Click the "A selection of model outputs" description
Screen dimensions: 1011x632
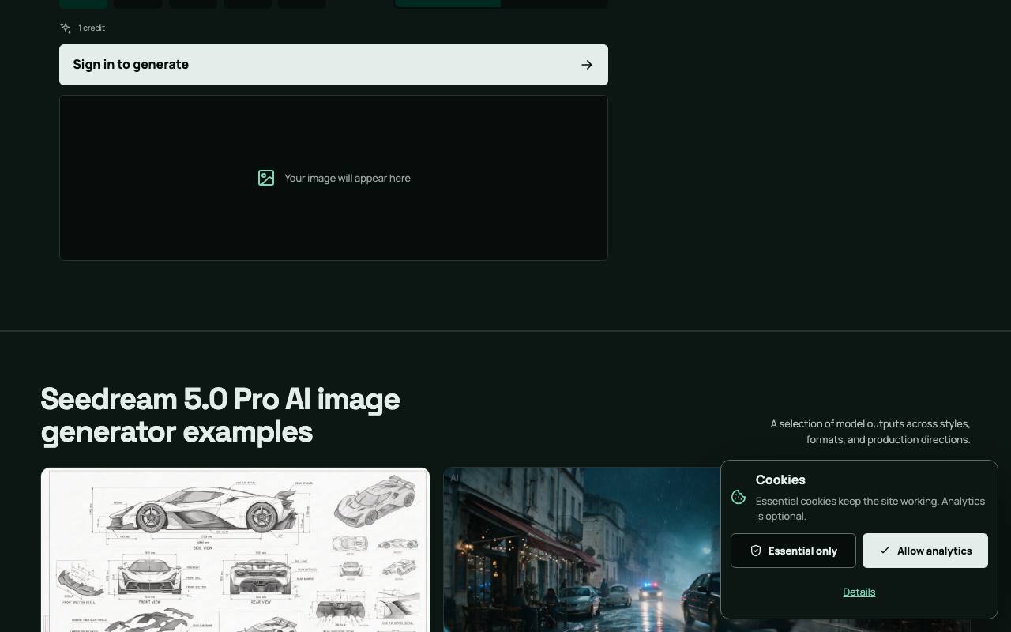pyautogui.click(x=870, y=431)
